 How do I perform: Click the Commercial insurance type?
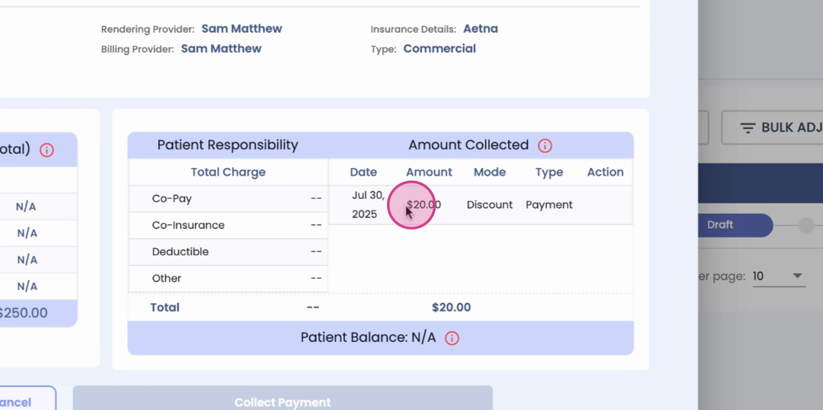point(439,49)
